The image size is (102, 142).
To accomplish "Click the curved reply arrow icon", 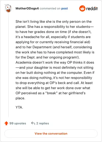I will (33, 123).
